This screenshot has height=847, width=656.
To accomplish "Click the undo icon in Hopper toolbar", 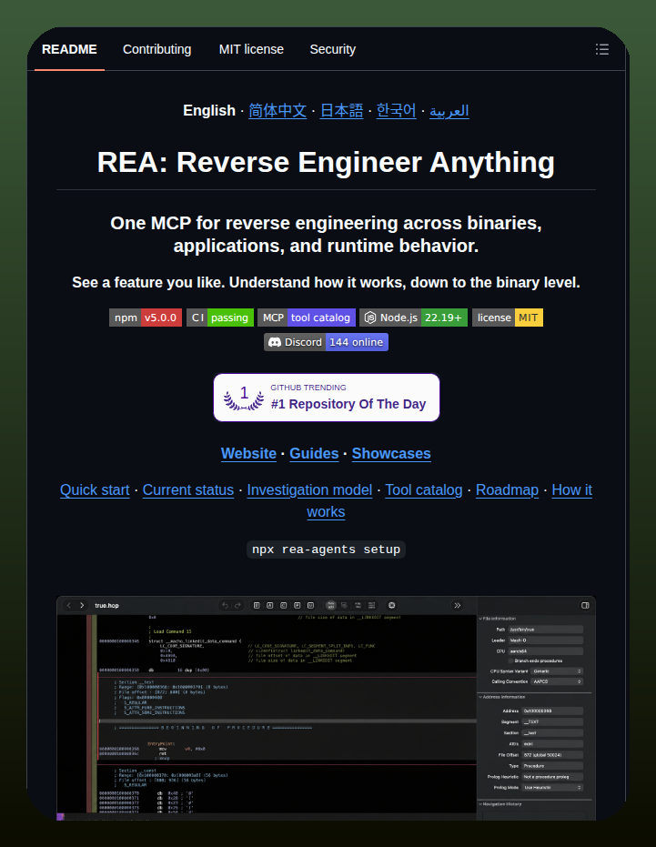I will pos(225,606).
